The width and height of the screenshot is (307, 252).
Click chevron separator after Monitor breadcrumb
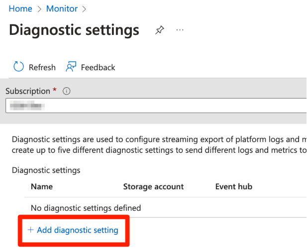[85, 9]
